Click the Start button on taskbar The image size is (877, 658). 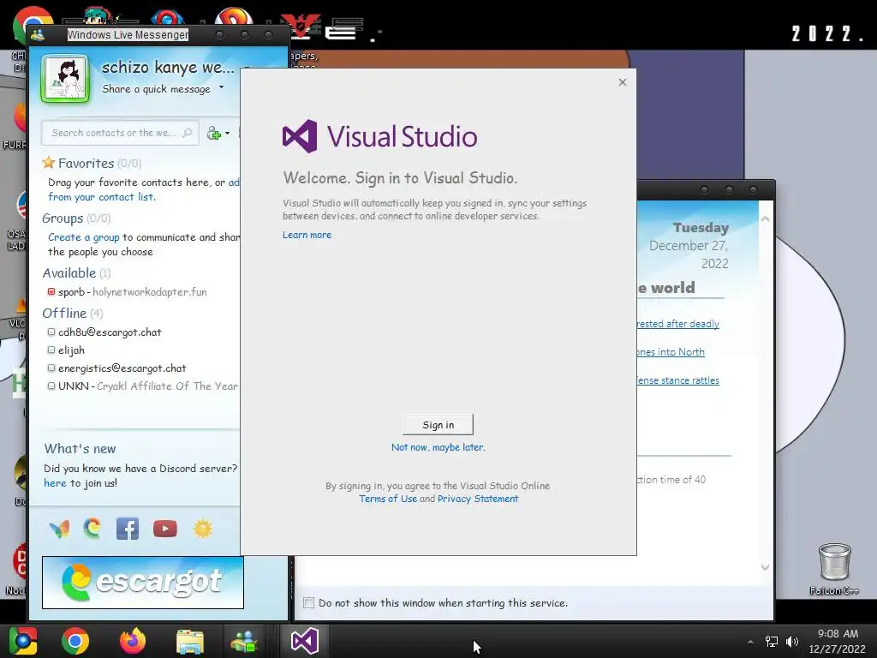tap(23, 641)
